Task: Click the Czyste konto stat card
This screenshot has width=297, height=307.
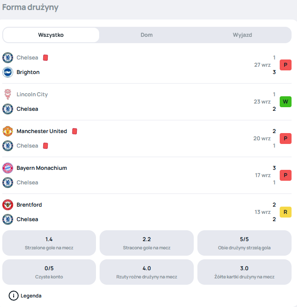Action: pyautogui.click(x=49, y=272)
